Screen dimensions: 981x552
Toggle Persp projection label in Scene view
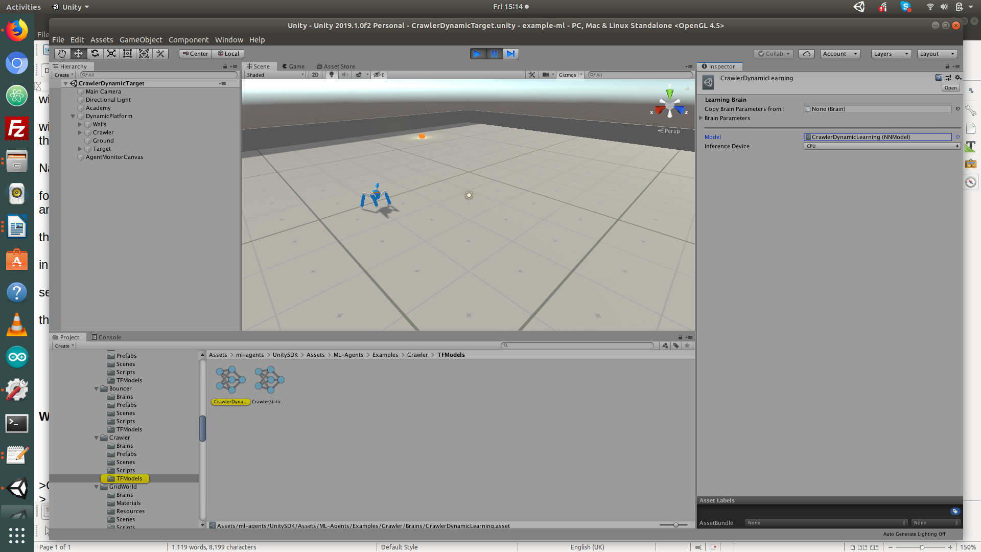point(669,131)
